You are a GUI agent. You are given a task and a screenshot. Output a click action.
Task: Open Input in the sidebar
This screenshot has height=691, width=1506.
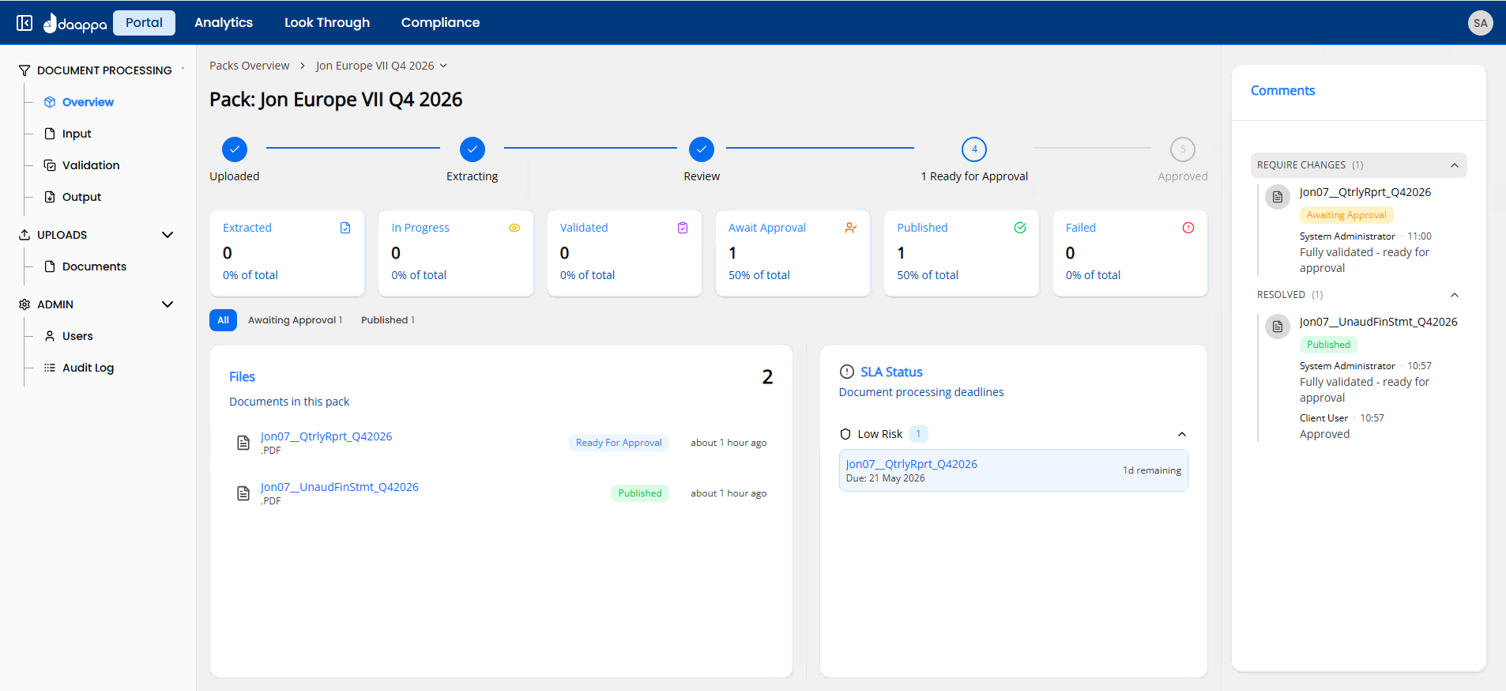click(x=77, y=134)
